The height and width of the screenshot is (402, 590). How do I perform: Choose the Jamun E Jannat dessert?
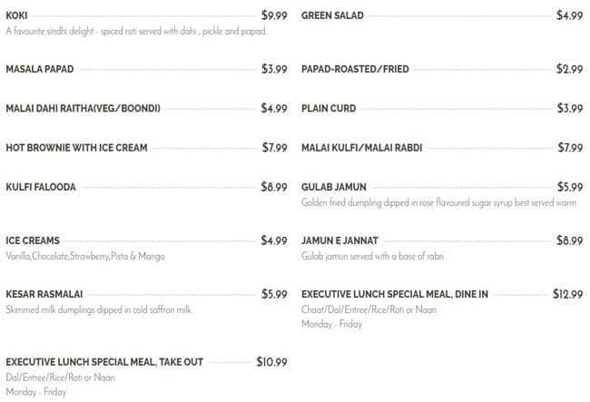tap(339, 240)
